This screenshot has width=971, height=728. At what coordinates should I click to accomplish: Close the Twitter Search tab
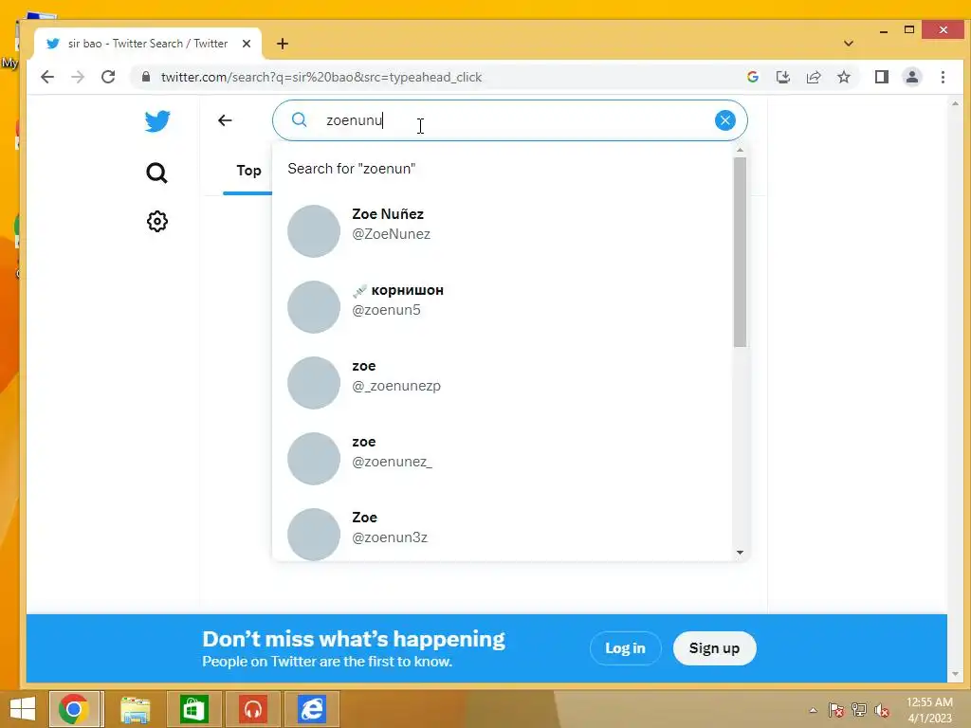pos(247,44)
